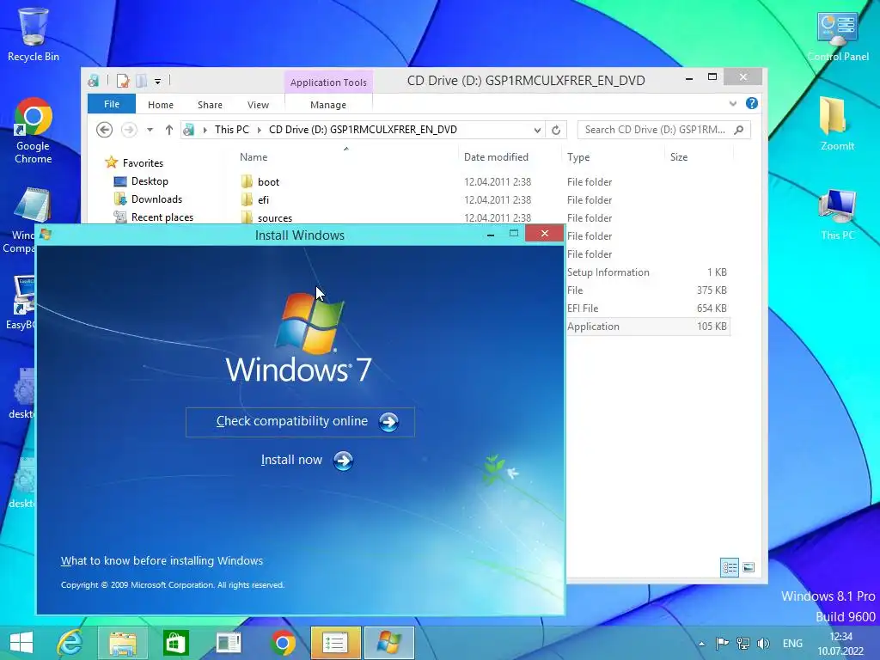Open the taskbar clock and date
Viewport: 880px width, 660px height.
pyautogui.click(x=840, y=644)
